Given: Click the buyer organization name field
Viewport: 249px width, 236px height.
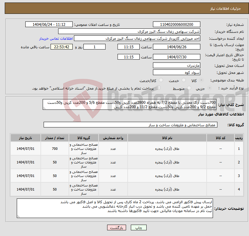Looking at the screenshot, I should [130, 32].
